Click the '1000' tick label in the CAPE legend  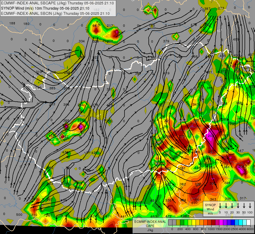[211, 229]
